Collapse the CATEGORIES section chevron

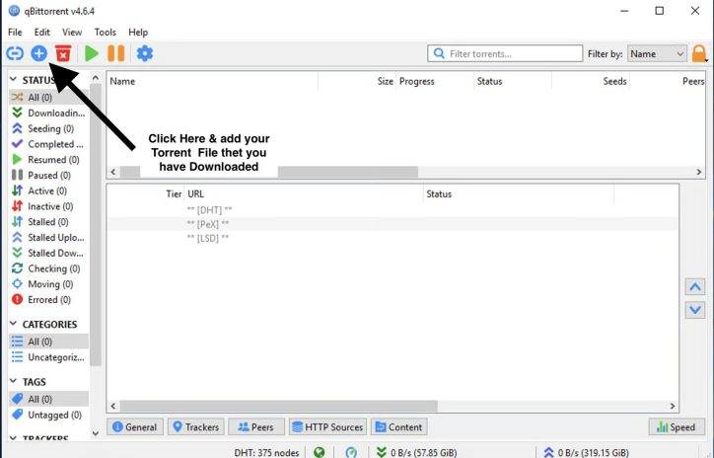click(x=13, y=324)
